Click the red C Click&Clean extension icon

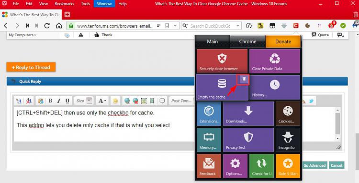pos(296,26)
